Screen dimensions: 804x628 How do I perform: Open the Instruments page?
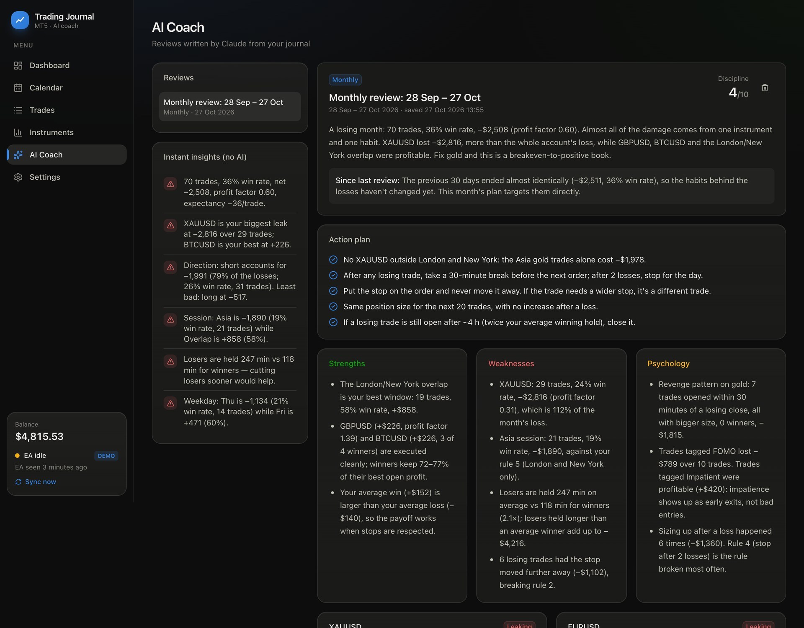[x=67, y=132]
